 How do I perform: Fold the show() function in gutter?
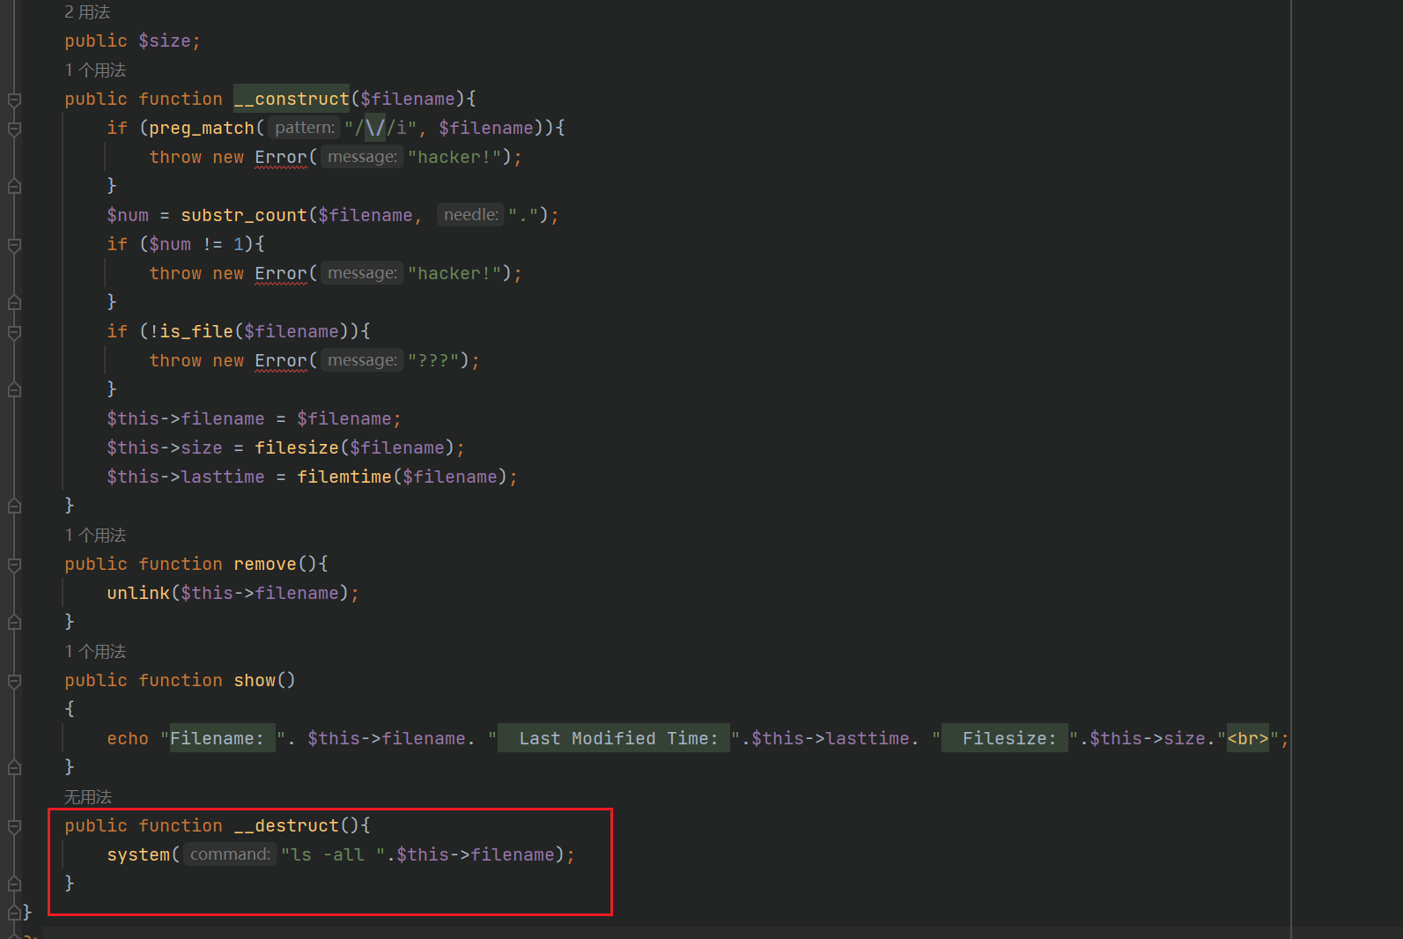[x=14, y=681]
